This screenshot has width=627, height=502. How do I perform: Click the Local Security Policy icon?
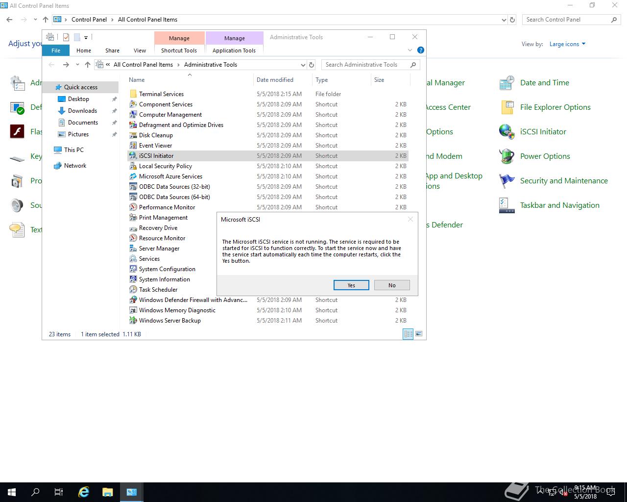coord(133,166)
